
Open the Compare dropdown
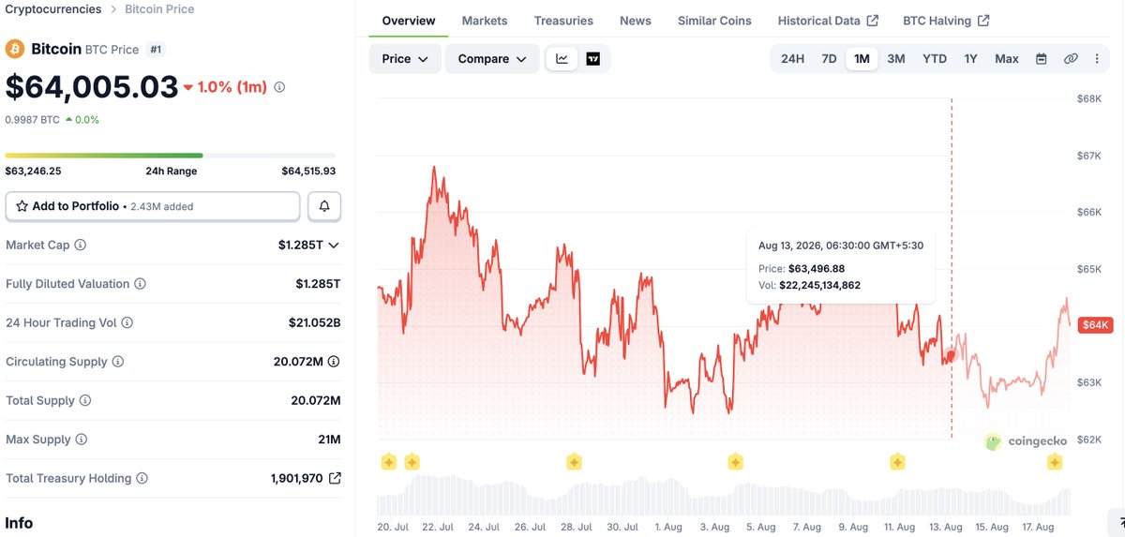point(492,59)
